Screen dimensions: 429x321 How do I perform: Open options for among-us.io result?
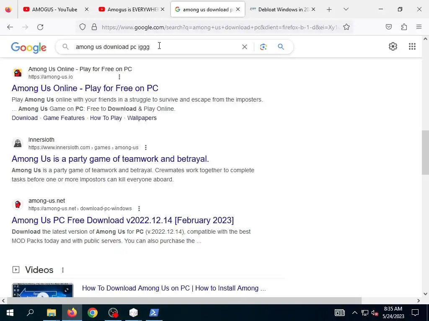(x=119, y=77)
